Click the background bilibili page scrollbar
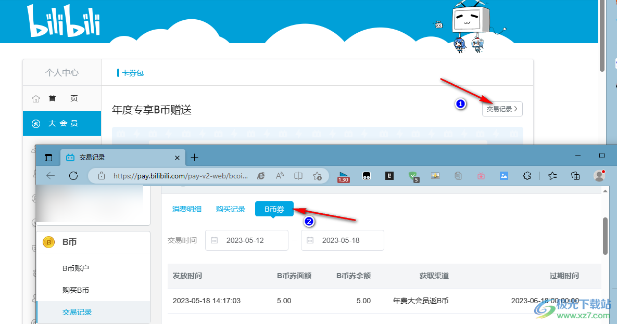The width and height of the screenshot is (617, 324). click(x=602, y=36)
